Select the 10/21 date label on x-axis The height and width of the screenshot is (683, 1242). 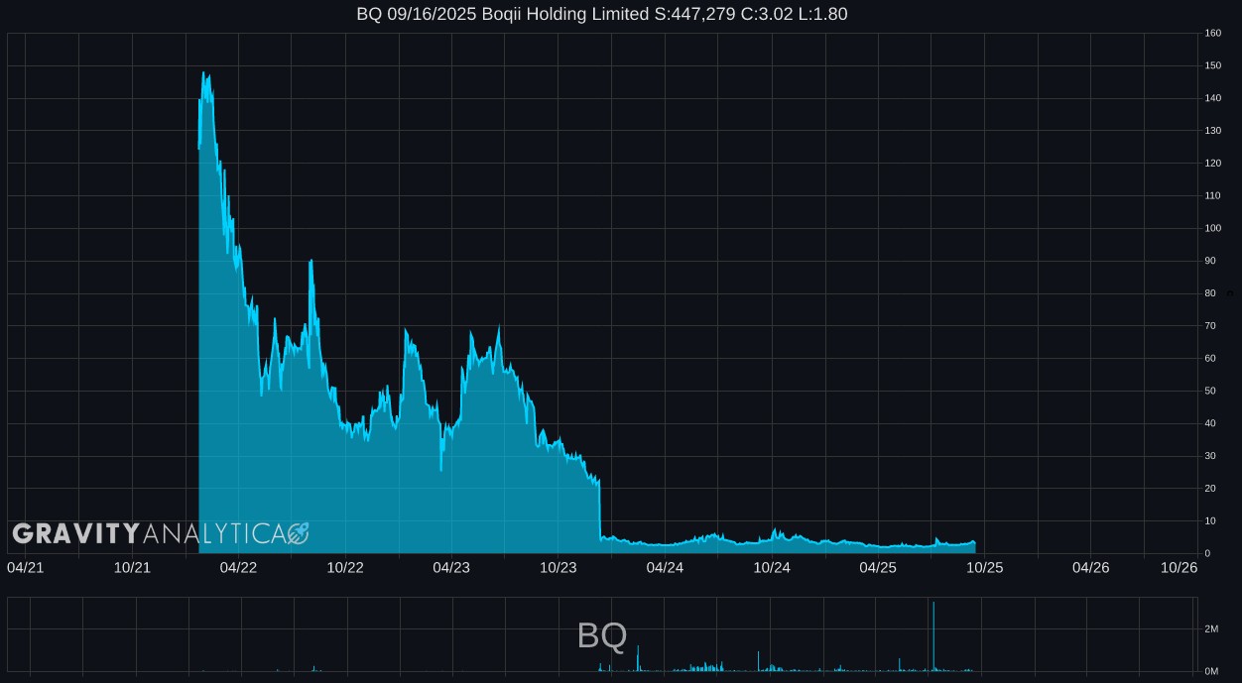click(x=132, y=567)
